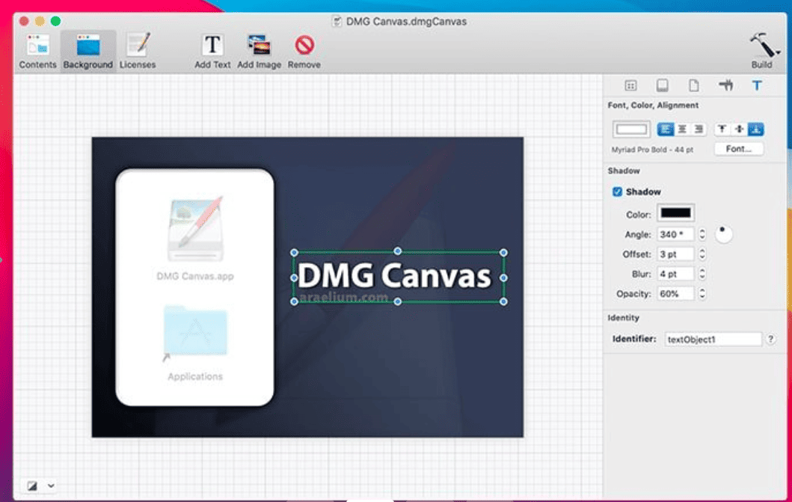The width and height of the screenshot is (792, 502).
Task: Click the Build hammer icon
Action: point(761,46)
